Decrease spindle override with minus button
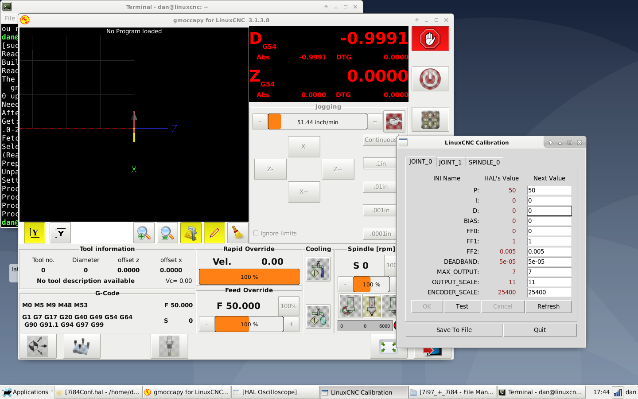 (x=346, y=284)
